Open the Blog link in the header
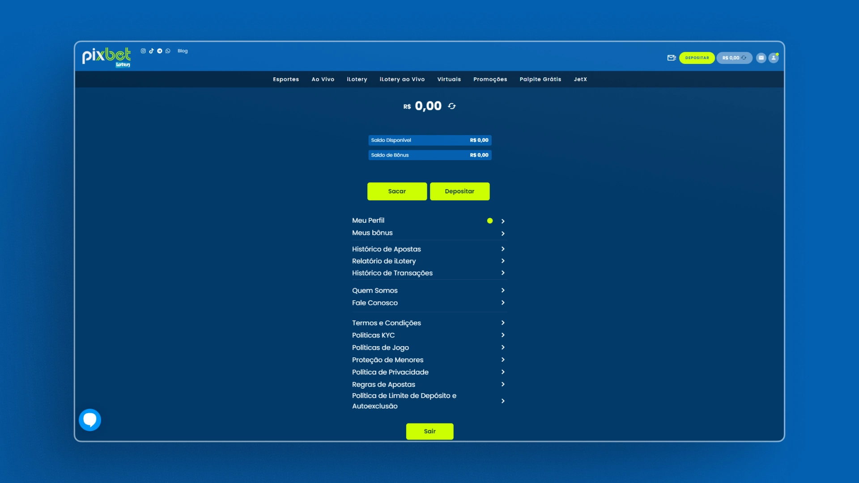 (x=183, y=51)
